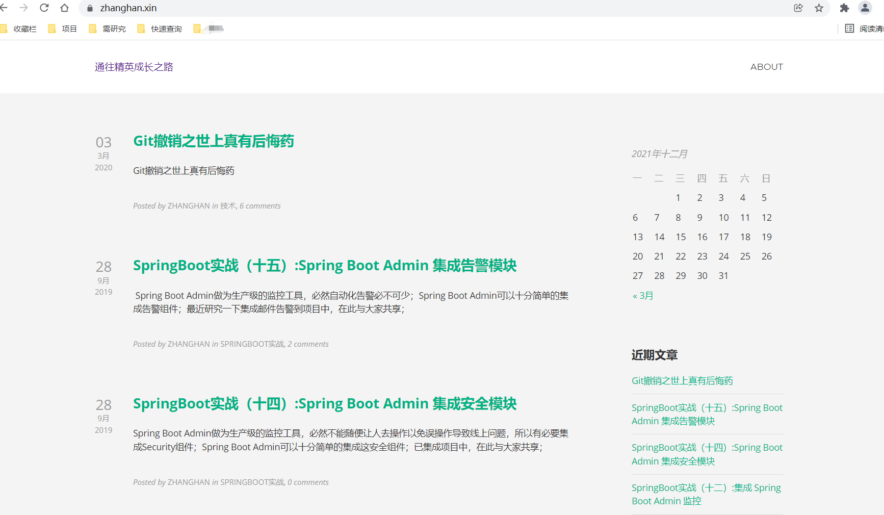Share this page icon in address bar
Image resolution: width=884 pixels, height=515 pixels.
pyautogui.click(x=798, y=8)
